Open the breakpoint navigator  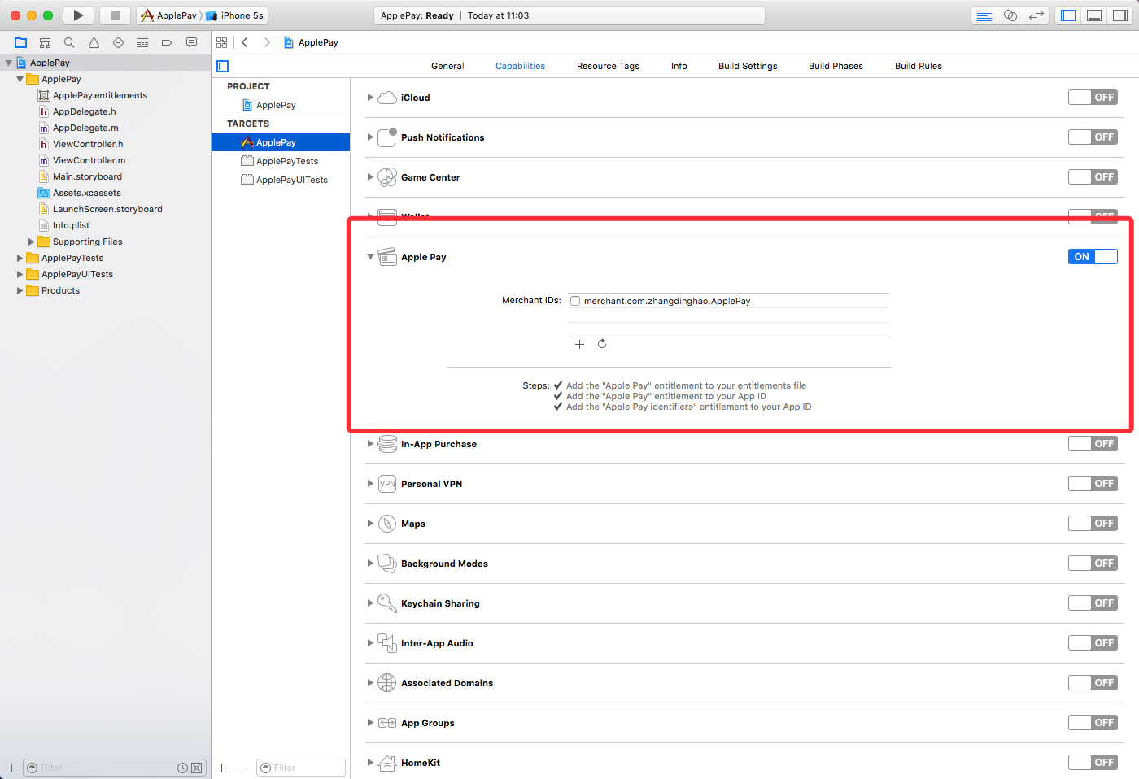167,42
